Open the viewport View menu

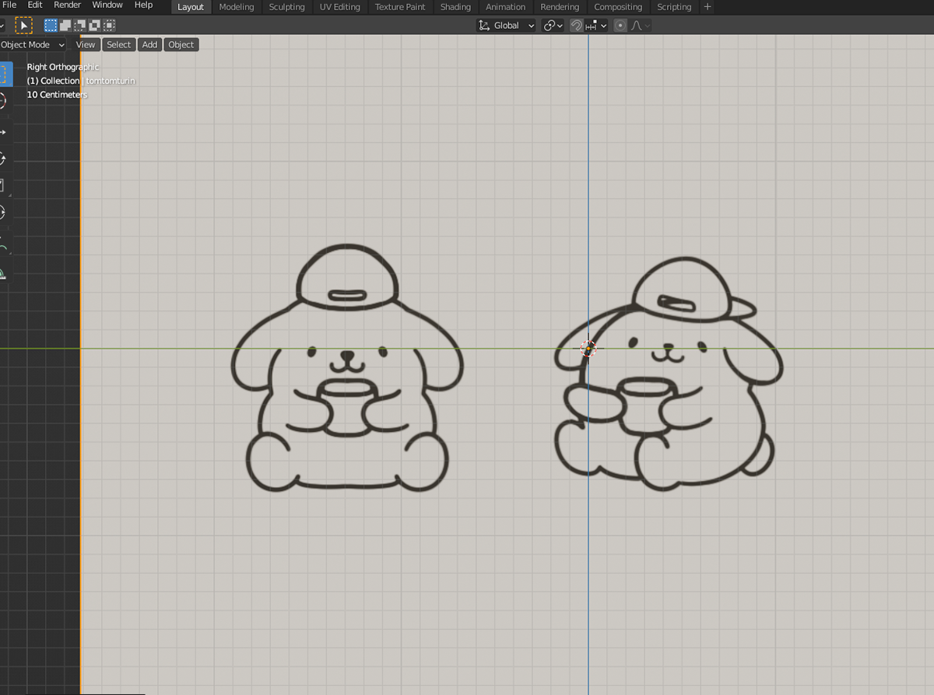click(x=86, y=45)
